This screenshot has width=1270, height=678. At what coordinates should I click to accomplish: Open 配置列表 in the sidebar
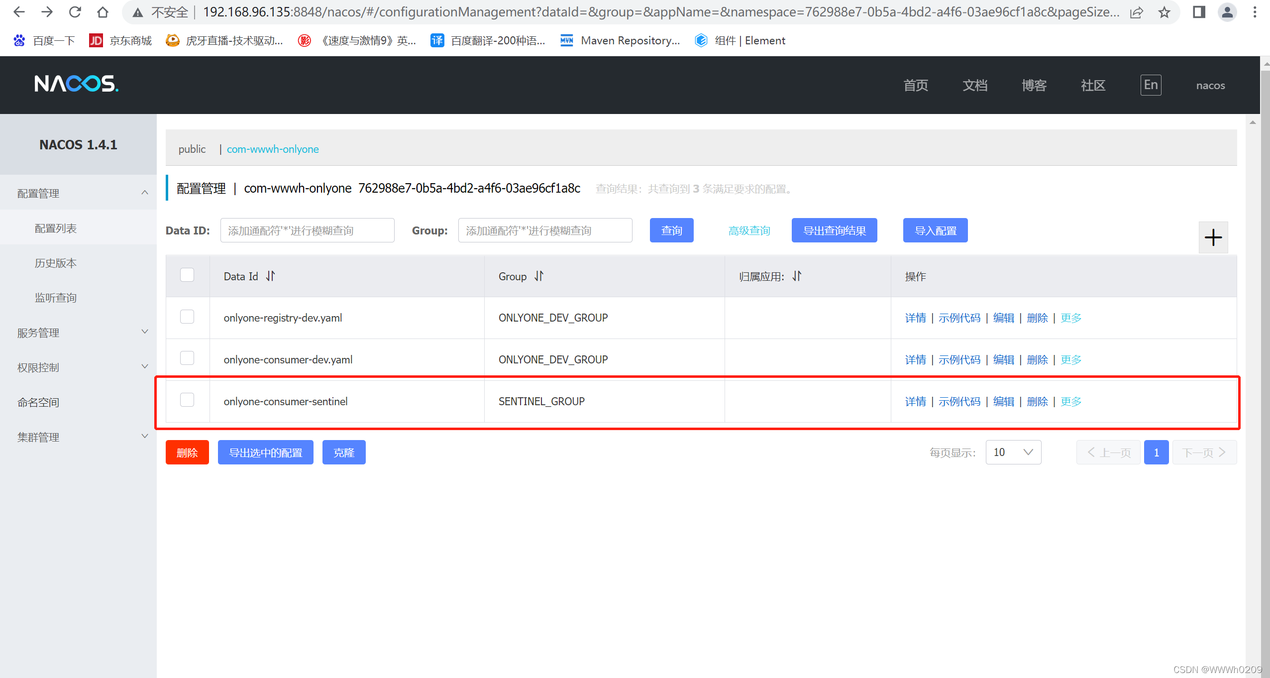(x=56, y=228)
